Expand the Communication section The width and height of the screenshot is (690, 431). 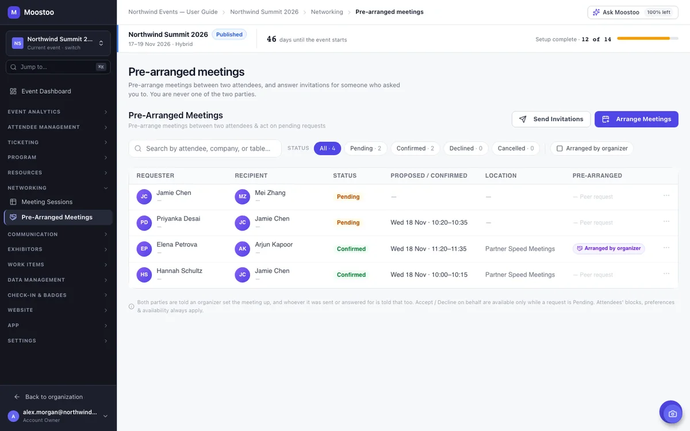point(58,234)
